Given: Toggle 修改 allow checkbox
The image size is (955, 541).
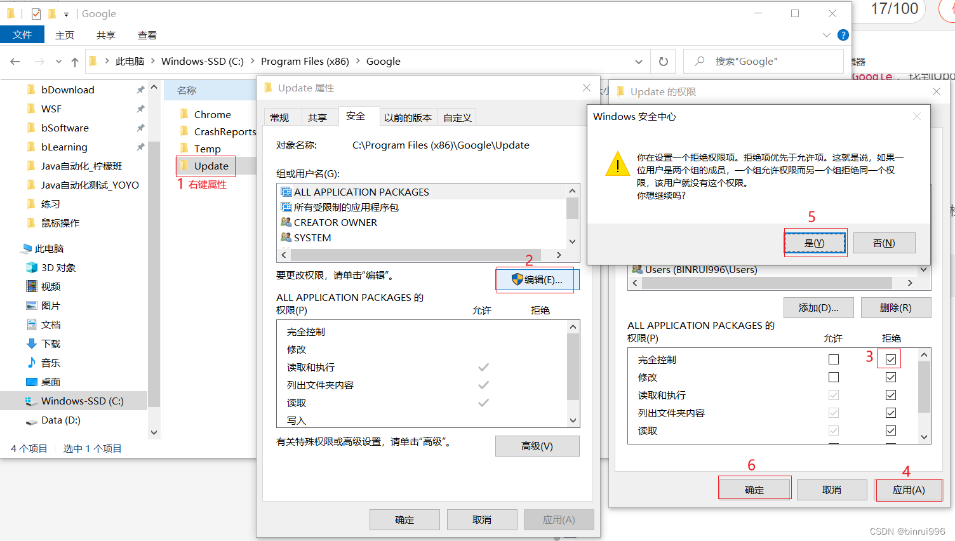Looking at the screenshot, I should [x=834, y=377].
